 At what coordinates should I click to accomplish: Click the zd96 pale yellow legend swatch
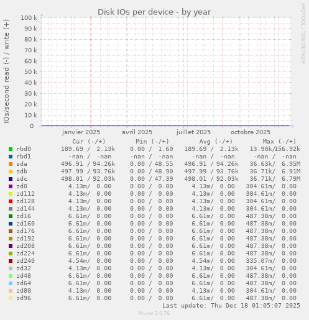pos(11,298)
